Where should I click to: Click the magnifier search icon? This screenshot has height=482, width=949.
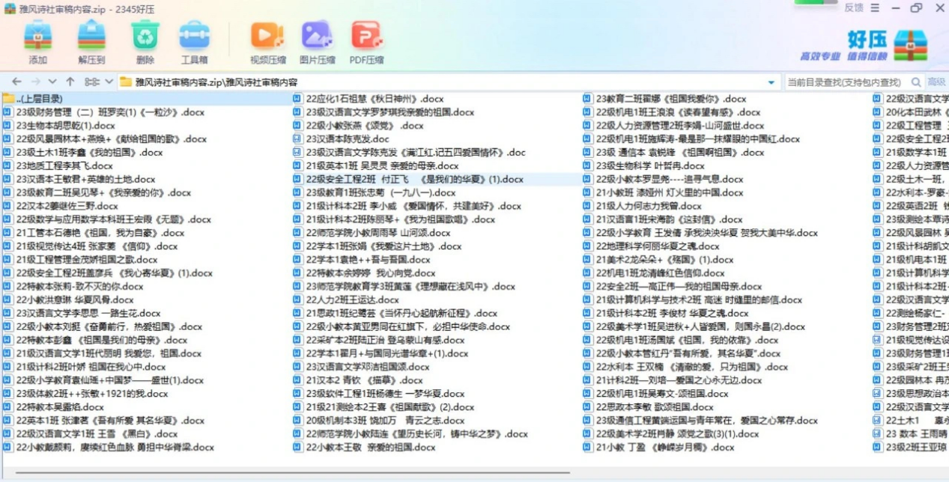point(916,82)
